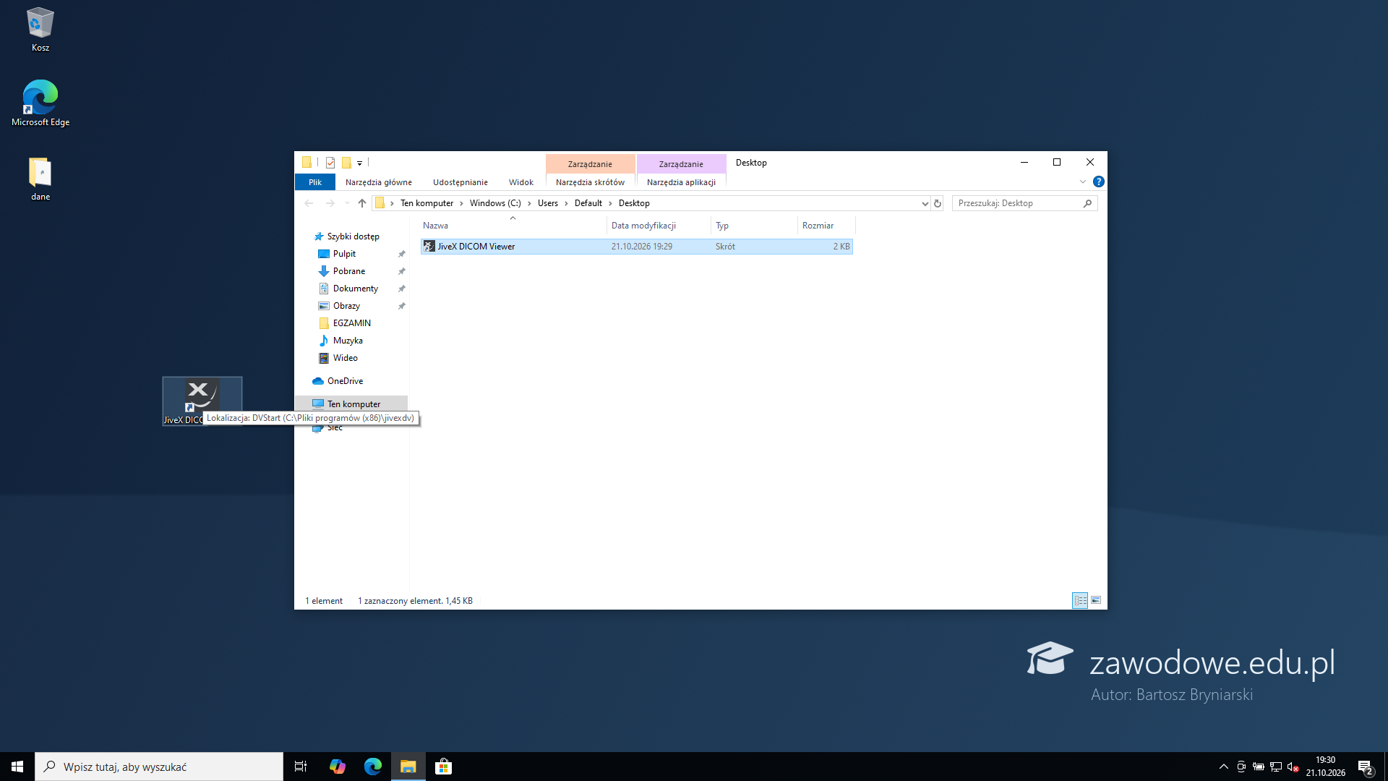Image resolution: width=1388 pixels, height=781 pixels.
Task: Open the Kosz recycle bin icon
Action: coord(40,30)
